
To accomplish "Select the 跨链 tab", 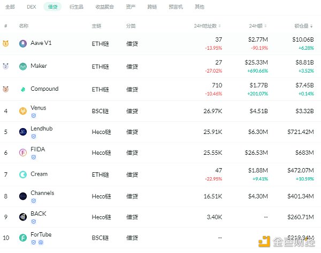I will click(152, 7).
